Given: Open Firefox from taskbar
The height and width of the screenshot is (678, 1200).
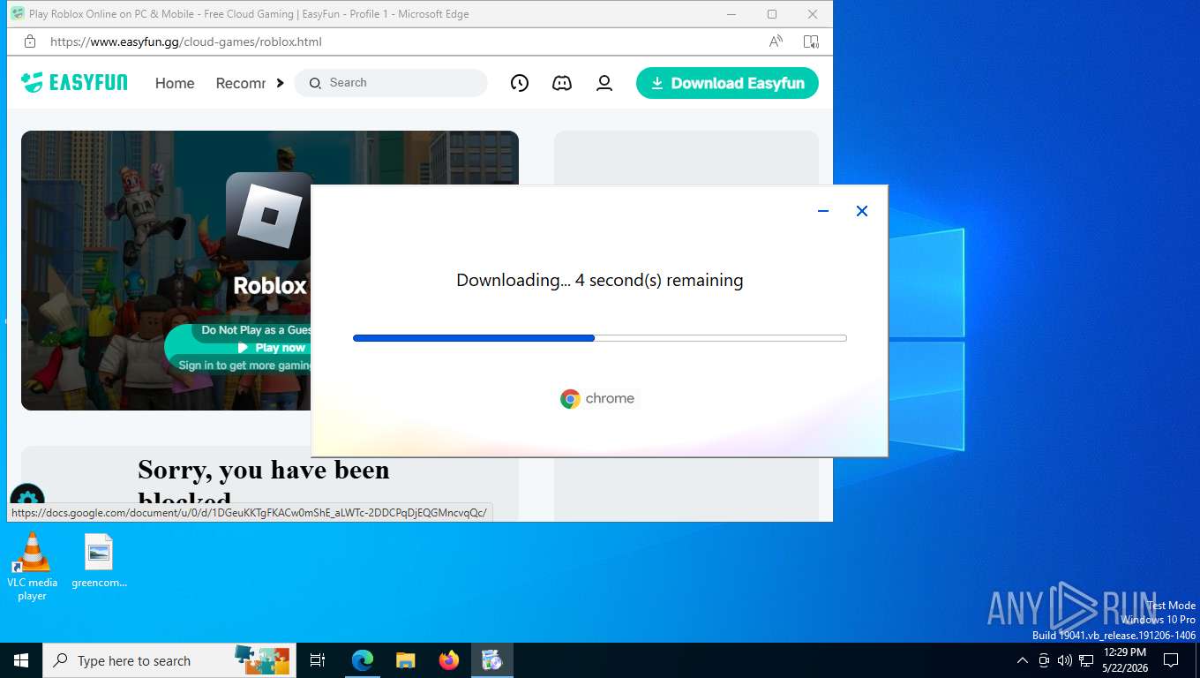Looking at the screenshot, I should [x=449, y=660].
